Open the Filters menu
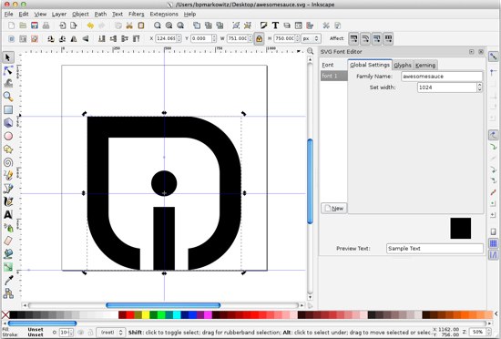Viewport: 501px width, 339px height. (x=136, y=14)
